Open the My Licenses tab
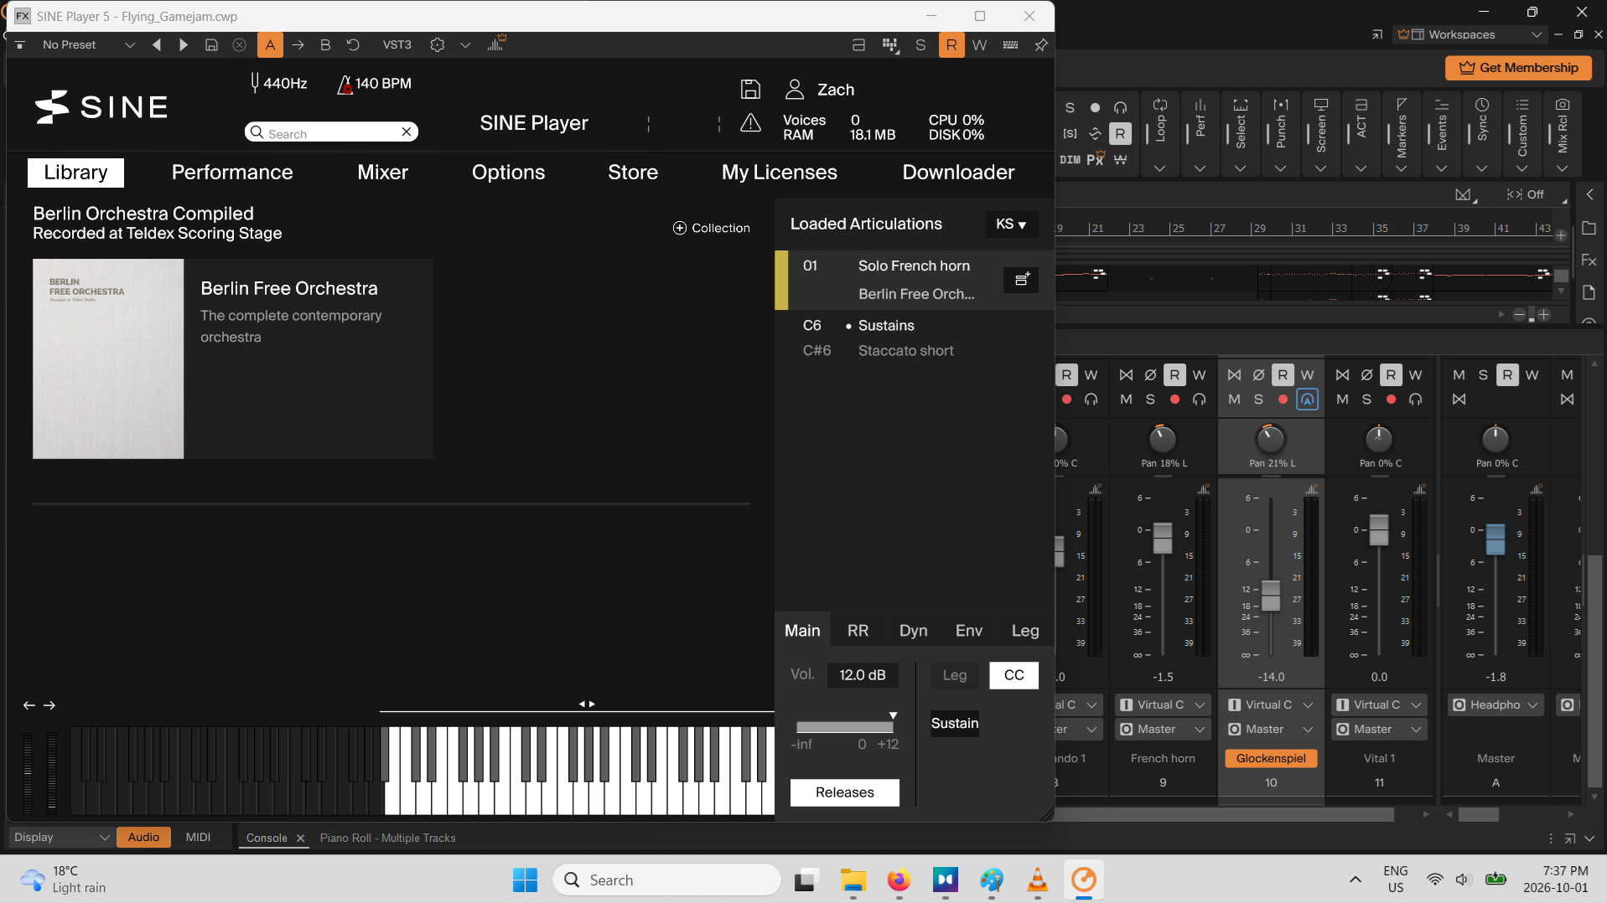Viewport: 1607px width, 903px height. point(779,173)
